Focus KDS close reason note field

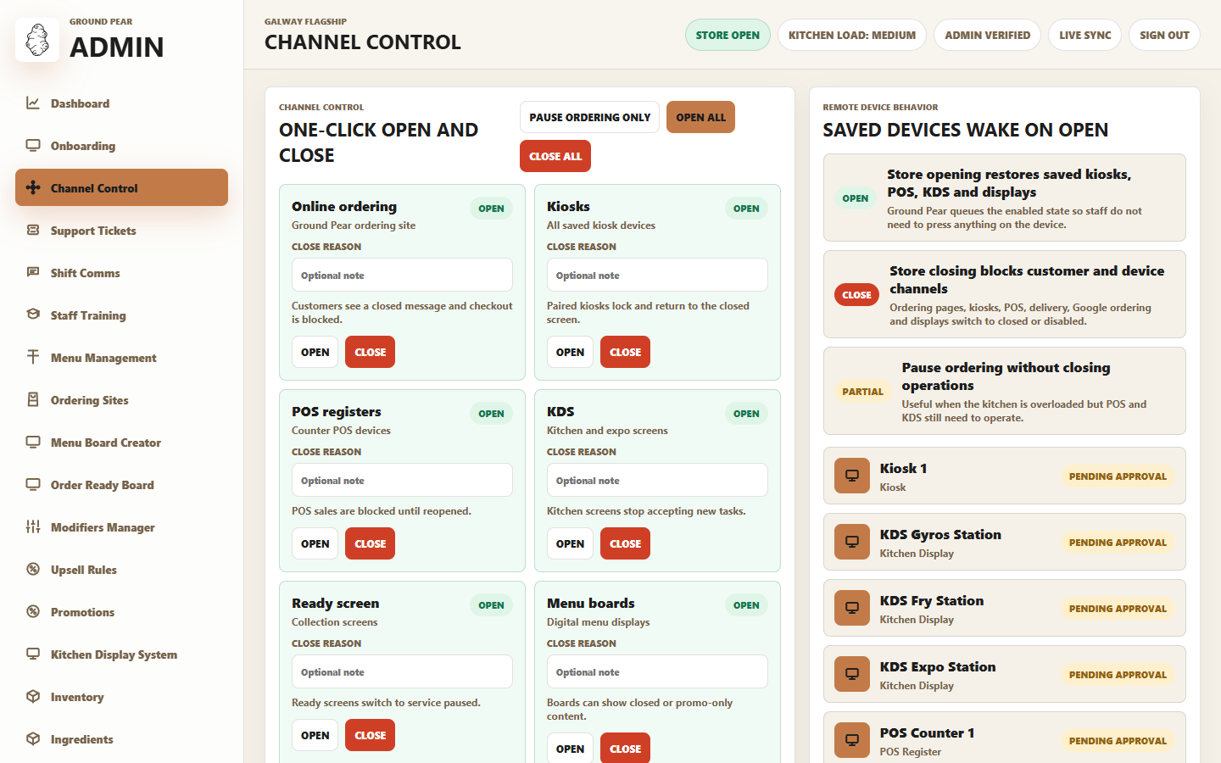(657, 480)
